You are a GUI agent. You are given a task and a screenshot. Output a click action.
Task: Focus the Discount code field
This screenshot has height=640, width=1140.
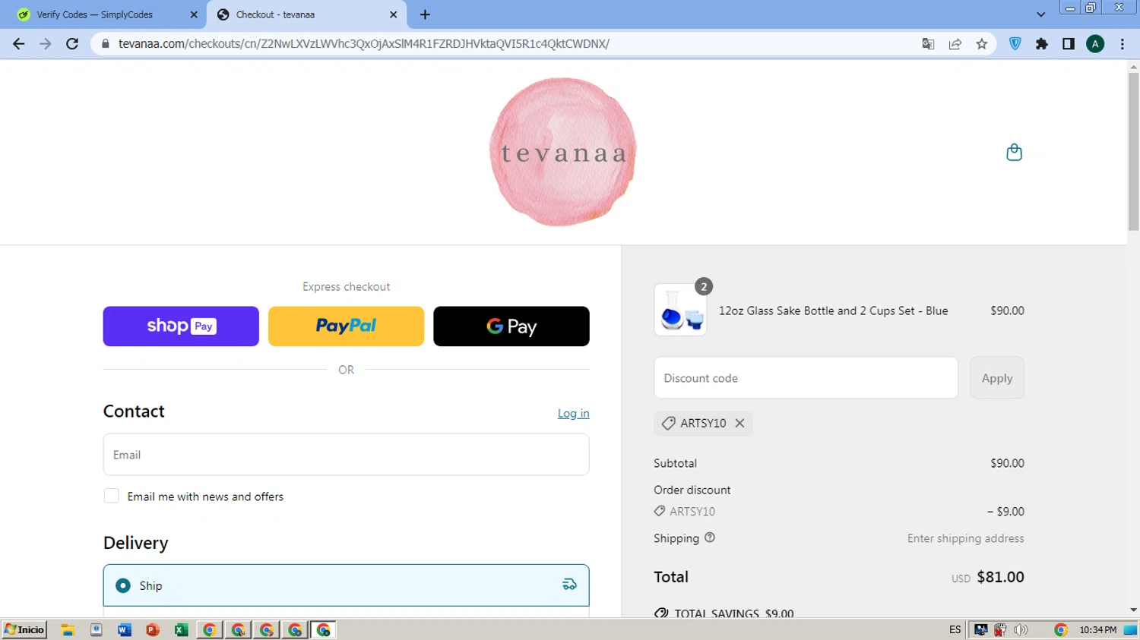tap(806, 378)
